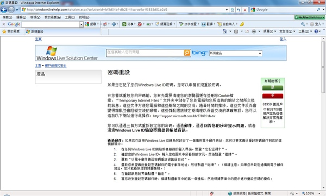Open the 檢視(V) menu

35,17
